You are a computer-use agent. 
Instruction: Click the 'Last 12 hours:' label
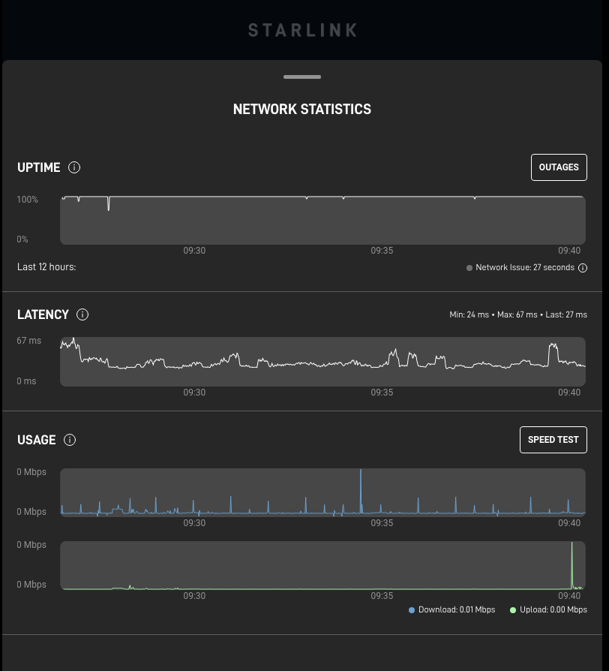46,267
